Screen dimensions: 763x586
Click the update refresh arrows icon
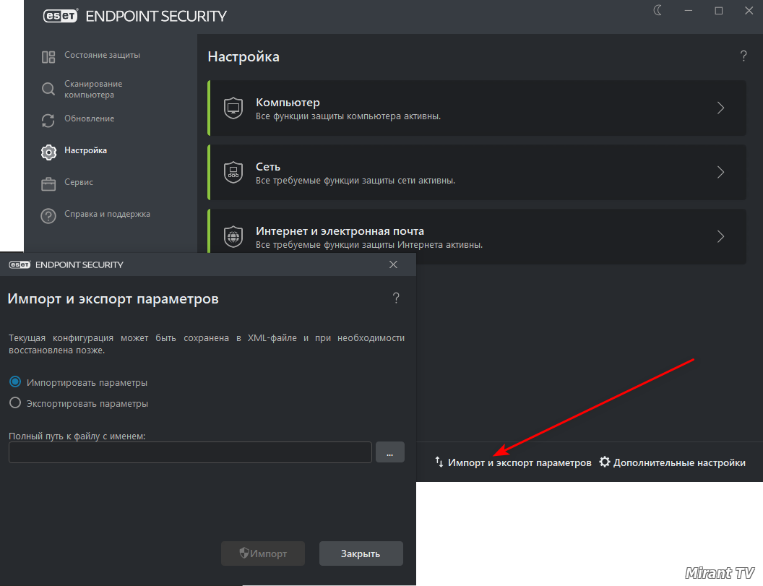pyautogui.click(x=48, y=120)
